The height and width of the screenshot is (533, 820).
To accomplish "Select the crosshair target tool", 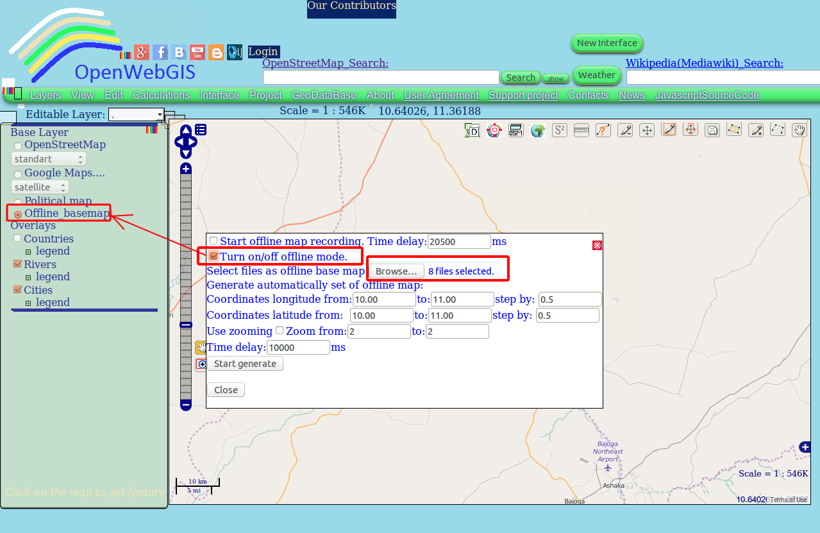I will [x=494, y=130].
